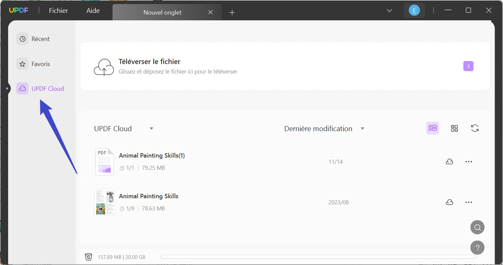
Task: Close the Nouvel onglet tab
Action: coord(210,12)
